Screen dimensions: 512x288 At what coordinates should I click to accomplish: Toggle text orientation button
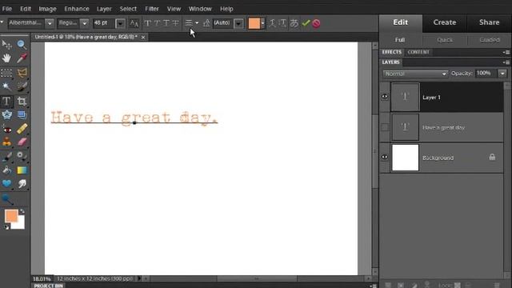pyautogui.click(x=282, y=23)
